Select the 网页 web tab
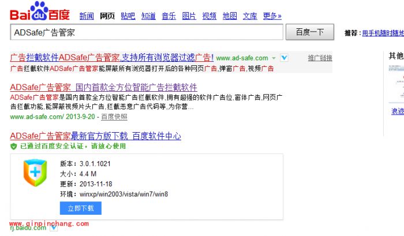The height and width of the screenshot is (236, 404). click(107, 16)
